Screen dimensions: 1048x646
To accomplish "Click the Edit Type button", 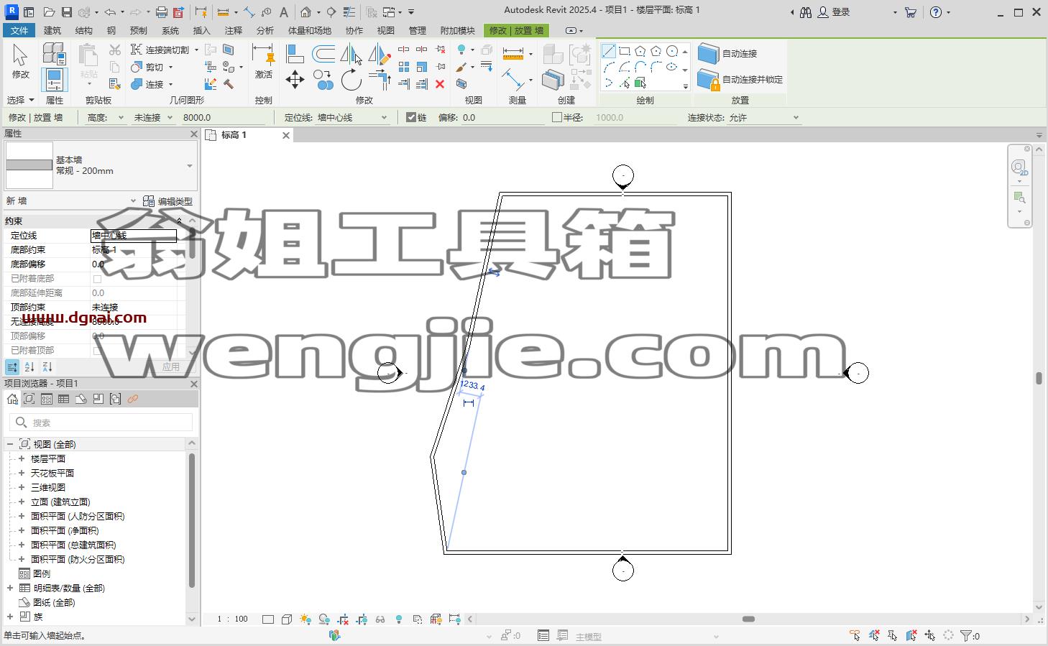I will click(x=167, y=201).
